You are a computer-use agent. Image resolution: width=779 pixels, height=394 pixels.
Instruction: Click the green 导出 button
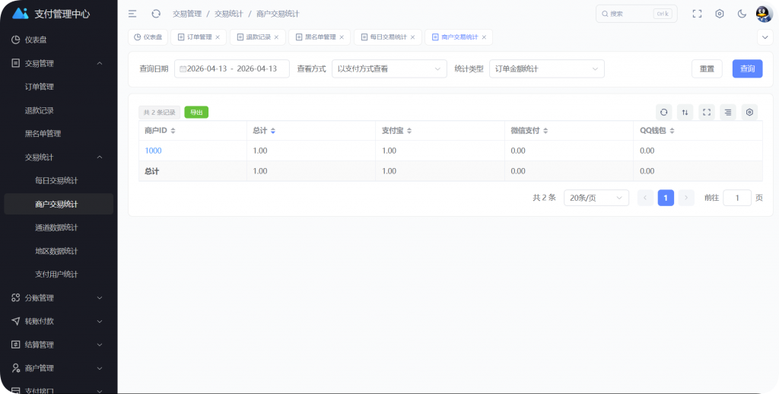tap(196, 113)
